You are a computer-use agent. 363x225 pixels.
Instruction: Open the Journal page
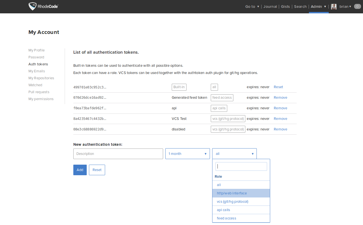(270, 7)
